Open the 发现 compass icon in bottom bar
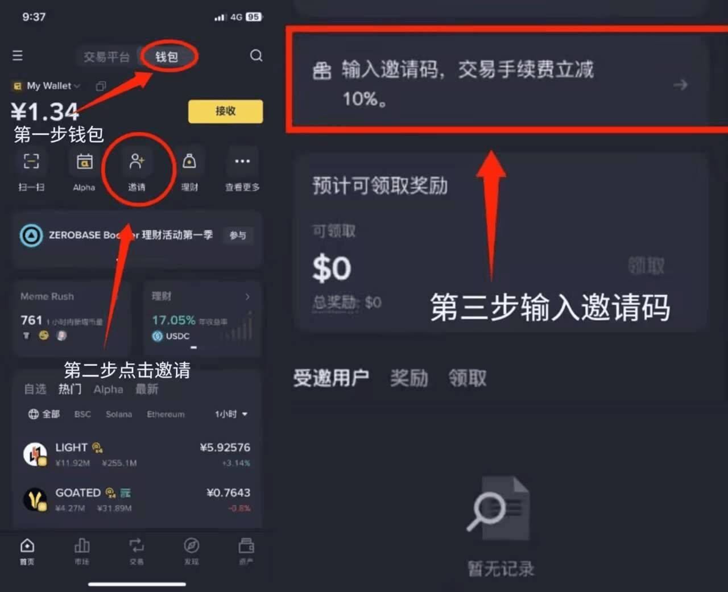Screen dimensions: 728x592 point(192,546)
